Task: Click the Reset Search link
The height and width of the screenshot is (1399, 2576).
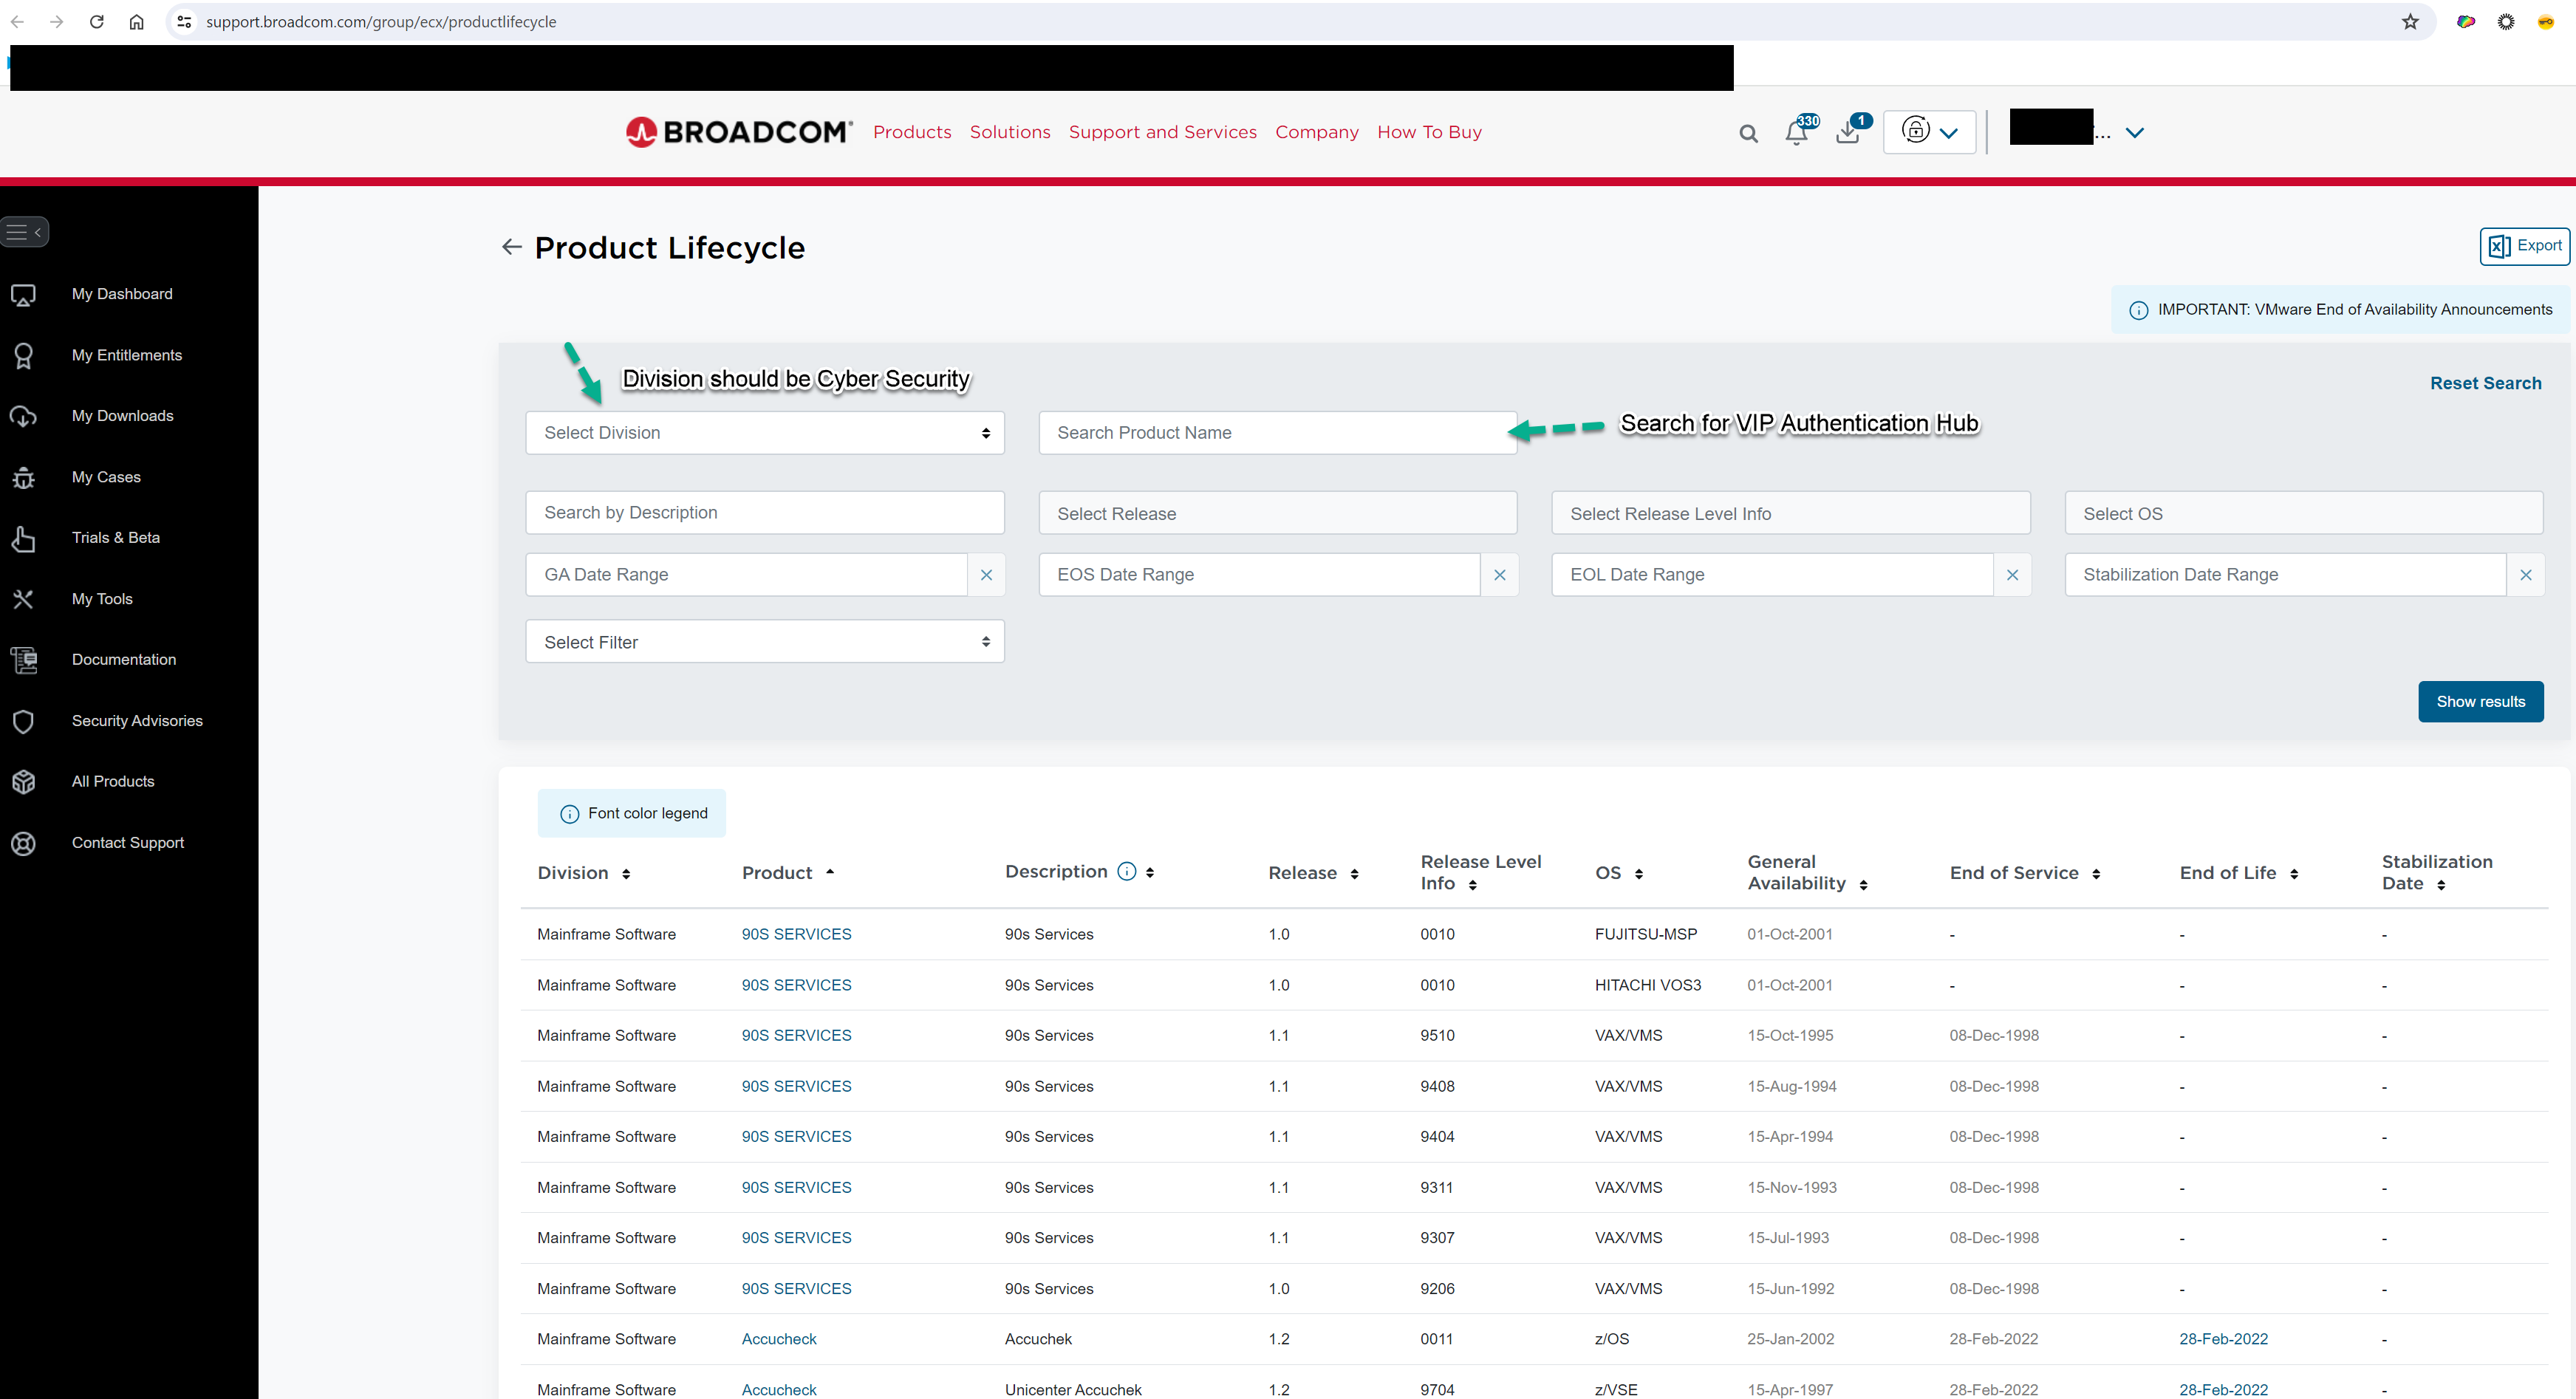Action: pos(2485,383)
